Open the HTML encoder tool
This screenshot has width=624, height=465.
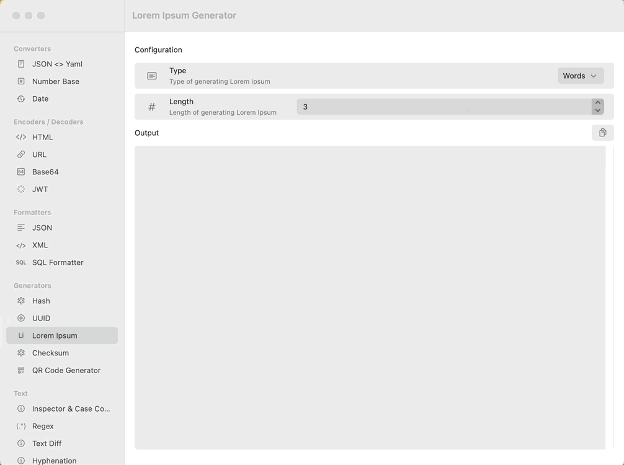(x=62, y=137)
